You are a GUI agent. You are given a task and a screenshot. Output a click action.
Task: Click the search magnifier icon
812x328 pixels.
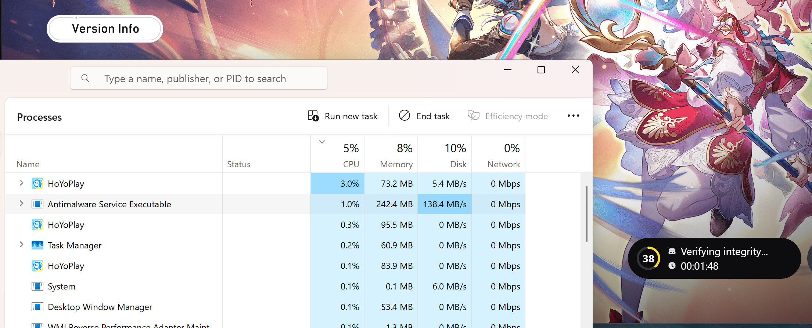tap(85, 78)
